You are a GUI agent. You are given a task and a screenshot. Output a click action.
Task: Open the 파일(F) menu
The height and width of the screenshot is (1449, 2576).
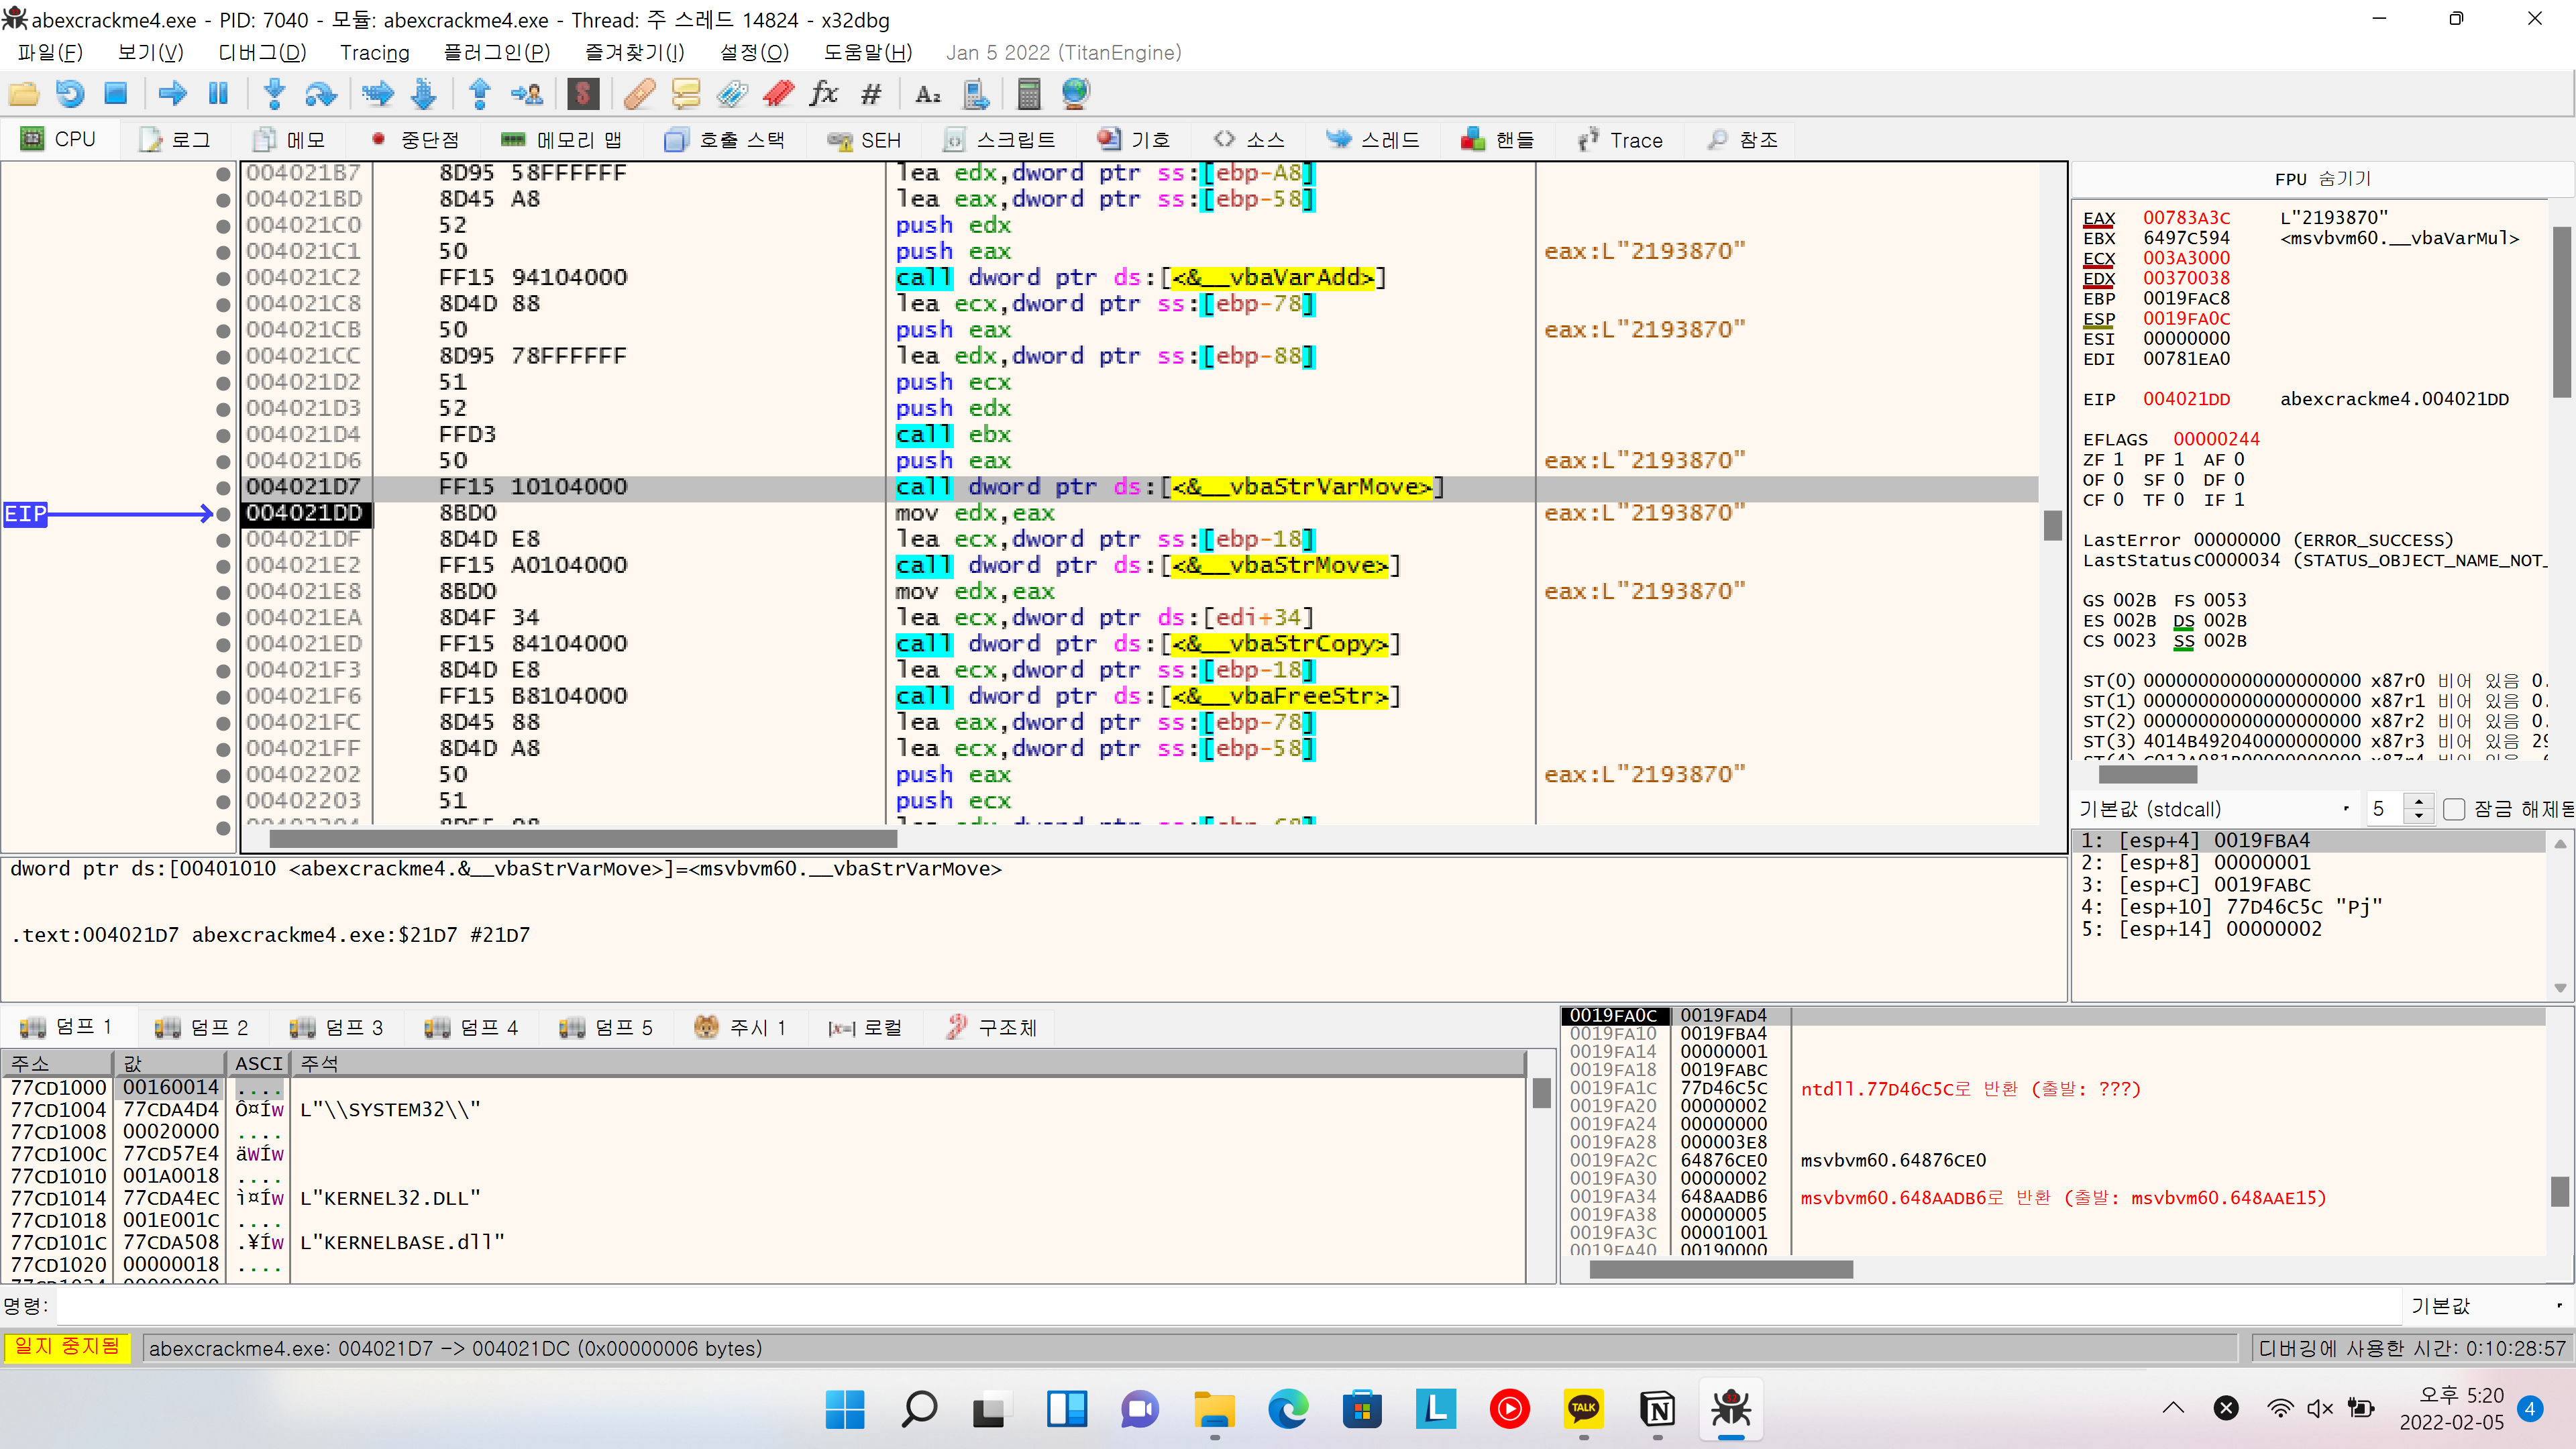point(50,52)
